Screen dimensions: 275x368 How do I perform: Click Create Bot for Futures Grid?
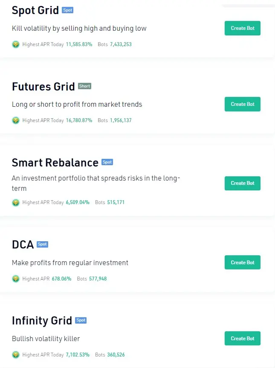tap(243, 104)
